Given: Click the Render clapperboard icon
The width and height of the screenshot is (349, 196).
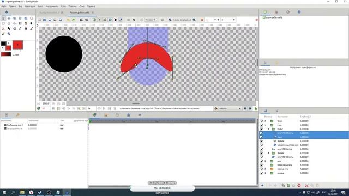Looking at the screenshot, I should 81,20.
